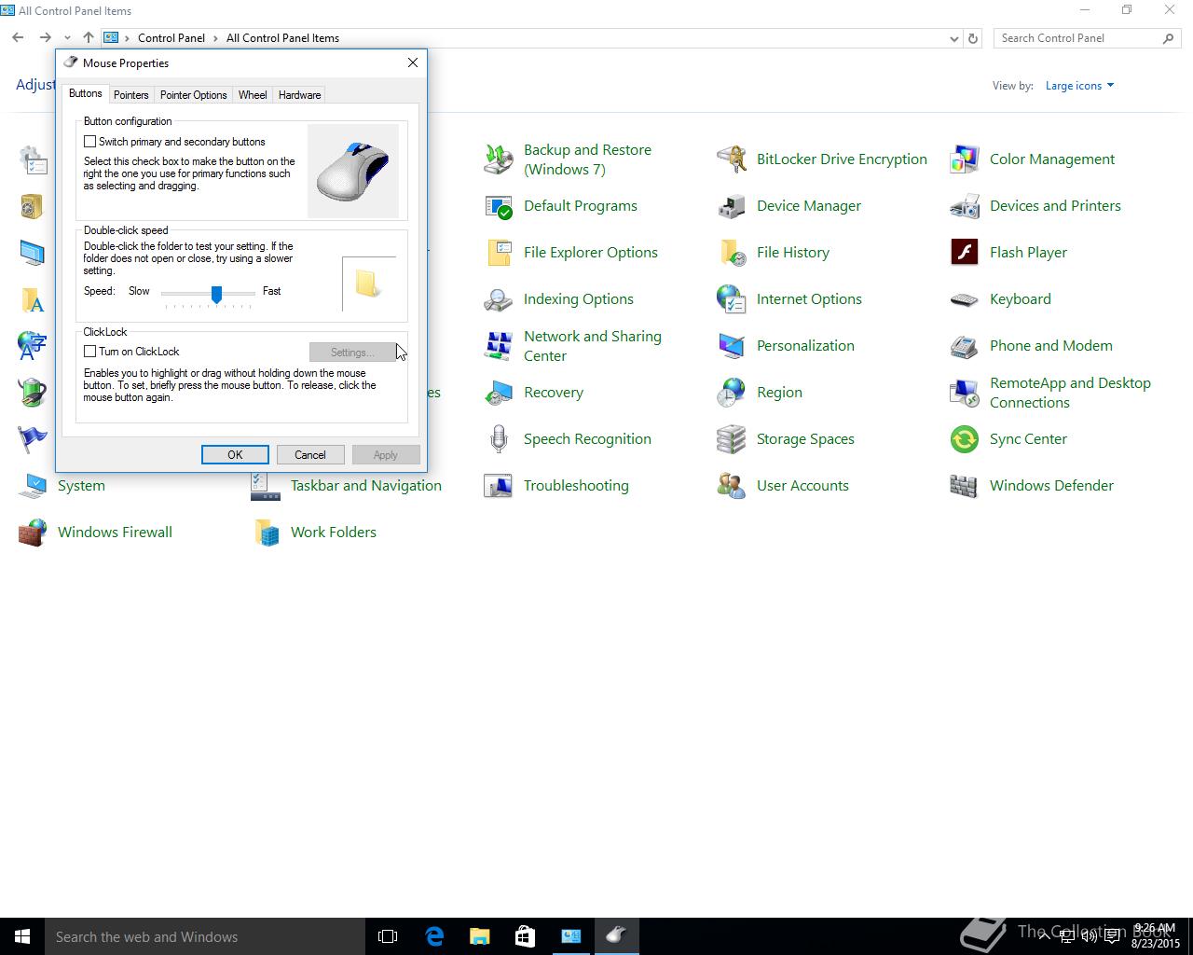Viewport: 1193px width, 955px height.
Task: Turn on the ClickLock checkbox
Action: click(x=90, y=352)
